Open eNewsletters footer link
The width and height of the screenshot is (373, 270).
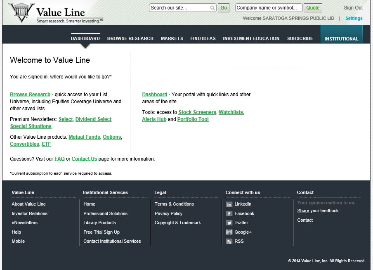pyautogui.click(x=24, y=223)
